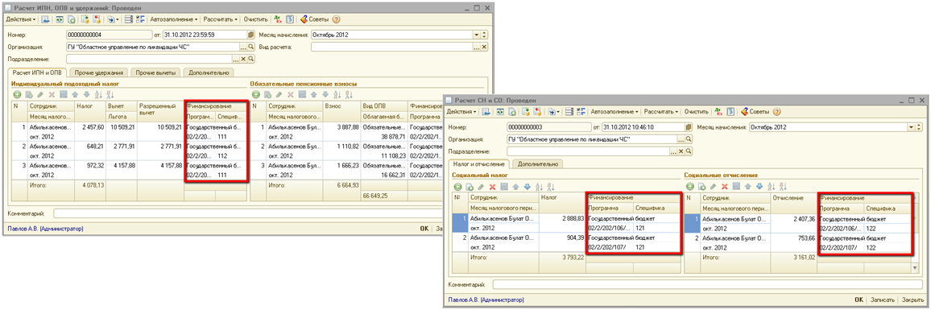This screenshot has width=931, height=310.
Task: Add row in Индивидуальный подоходный налог table
Action: (x=17, y=94)
